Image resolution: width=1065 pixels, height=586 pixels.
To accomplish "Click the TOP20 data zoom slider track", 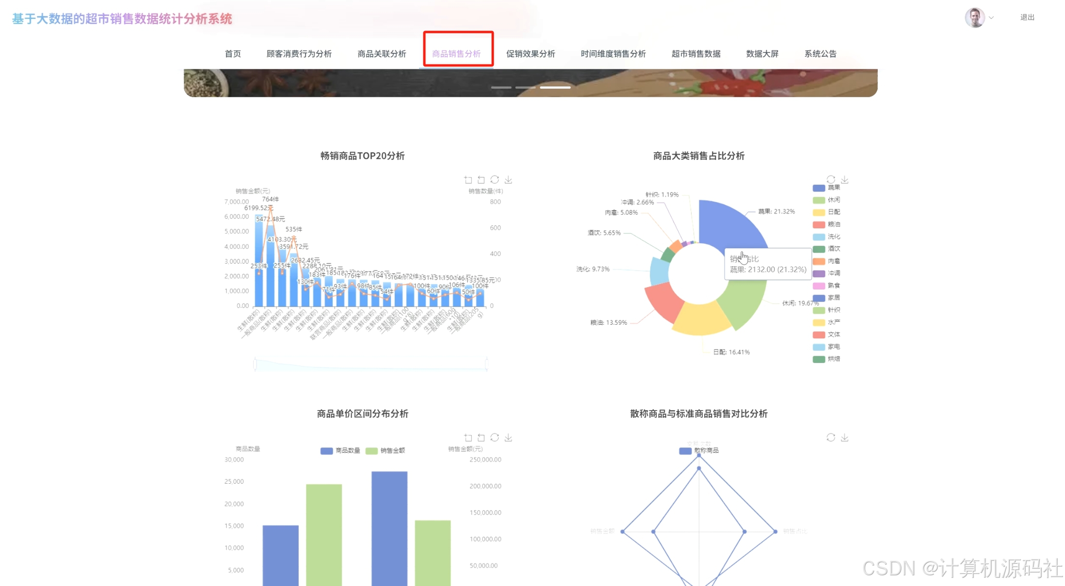I will click(371, 364).
